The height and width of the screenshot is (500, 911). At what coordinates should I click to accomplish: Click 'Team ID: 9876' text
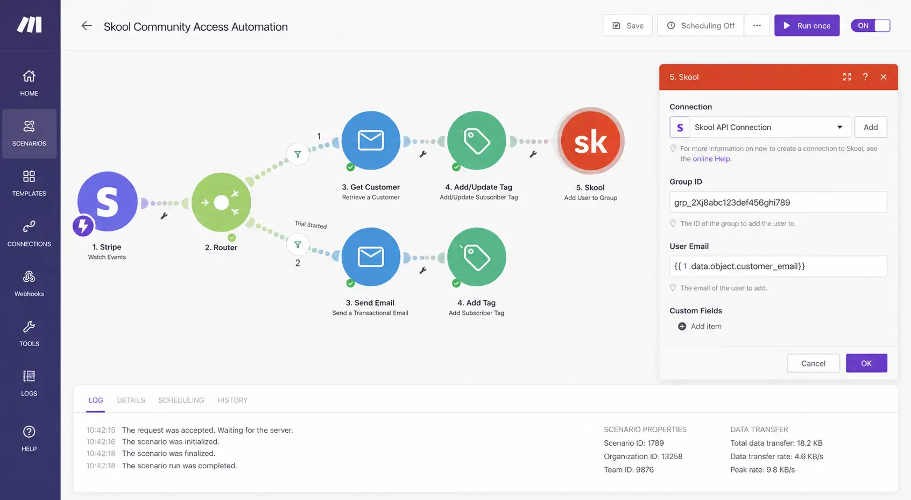pyautogui.click(x=629, y=470)
